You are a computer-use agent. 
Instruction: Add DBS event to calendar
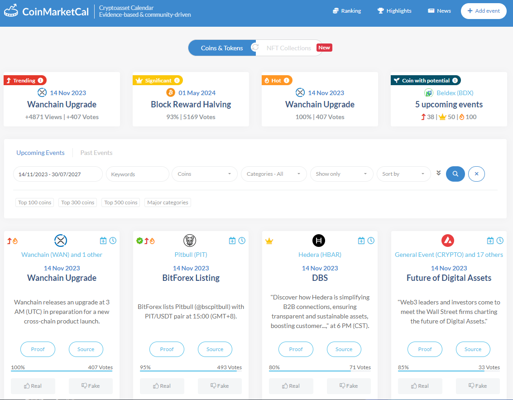tap(361, 241)
